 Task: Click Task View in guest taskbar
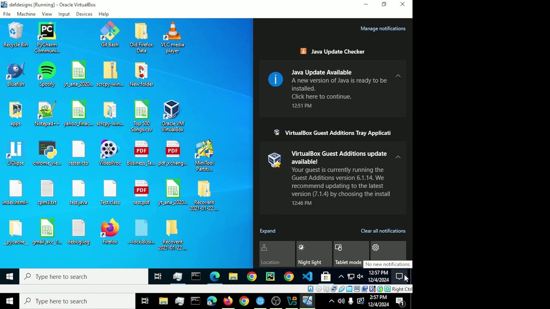pyautogui.click(x=158, y=277)
